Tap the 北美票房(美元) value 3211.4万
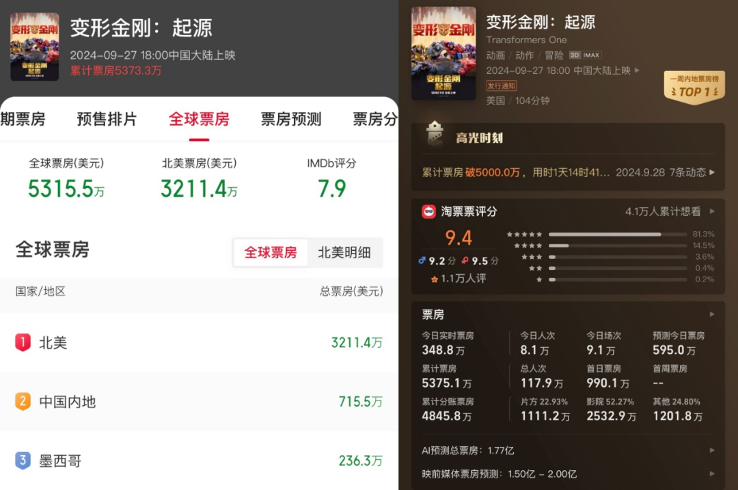738x490 pixels. pyautogui.click(x=199, y=189)
